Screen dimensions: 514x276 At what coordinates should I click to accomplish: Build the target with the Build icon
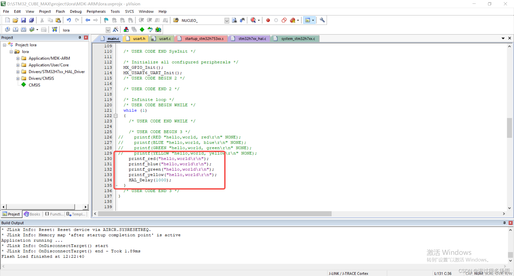click(16, 29)
